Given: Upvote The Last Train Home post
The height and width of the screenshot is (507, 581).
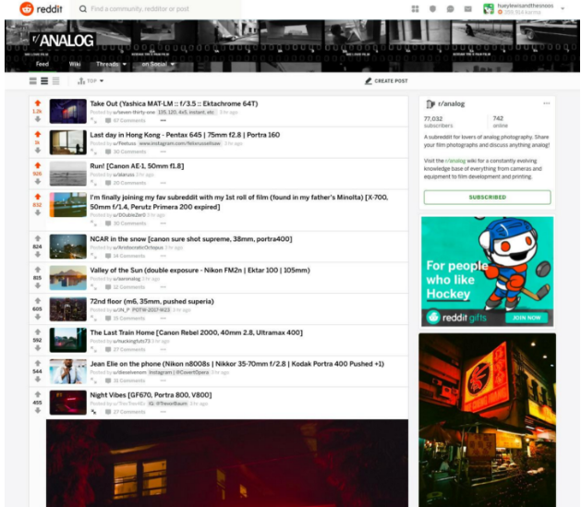Looking at the screenshot, I should 38,332.
